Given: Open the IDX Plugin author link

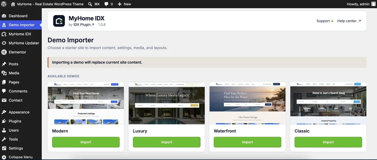Looking at the screenshot, I should pyautogui.click(x=84, y=25).
